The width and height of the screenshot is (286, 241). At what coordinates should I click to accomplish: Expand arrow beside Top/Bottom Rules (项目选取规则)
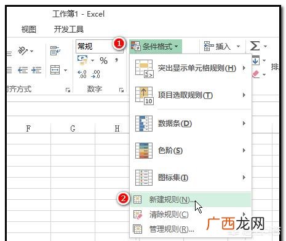(244, 95)
